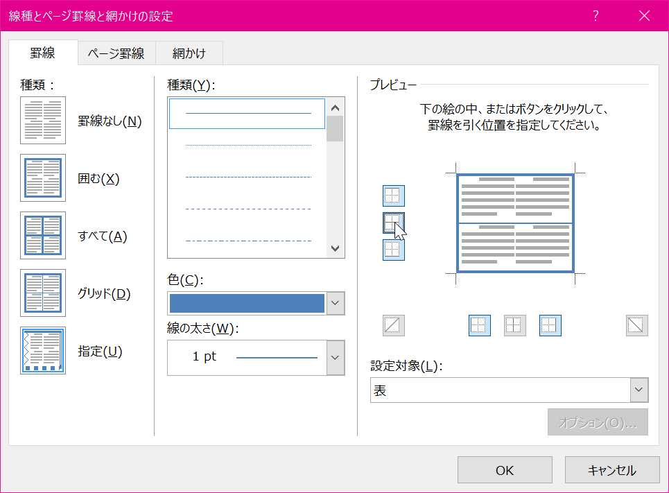Switch to the 罫線 tab
Image resolution: width=669 pixels, height=493 pixels.
43,53
